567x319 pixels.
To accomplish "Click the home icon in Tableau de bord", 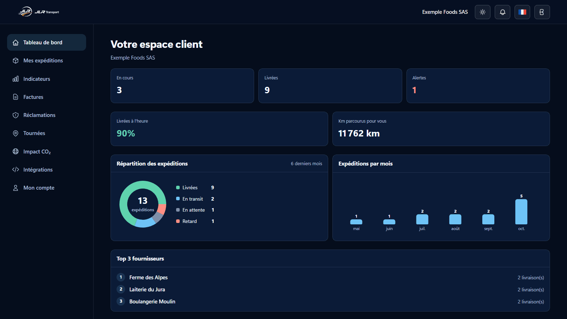I will pyautogui.click(x=16, y=43).
